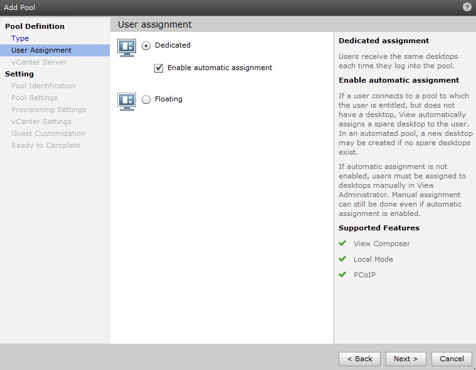The image size is (476, 370).
Task: Click the green checkmark beside View Composer
Action: pyautogui.click(x=342, y=244)
